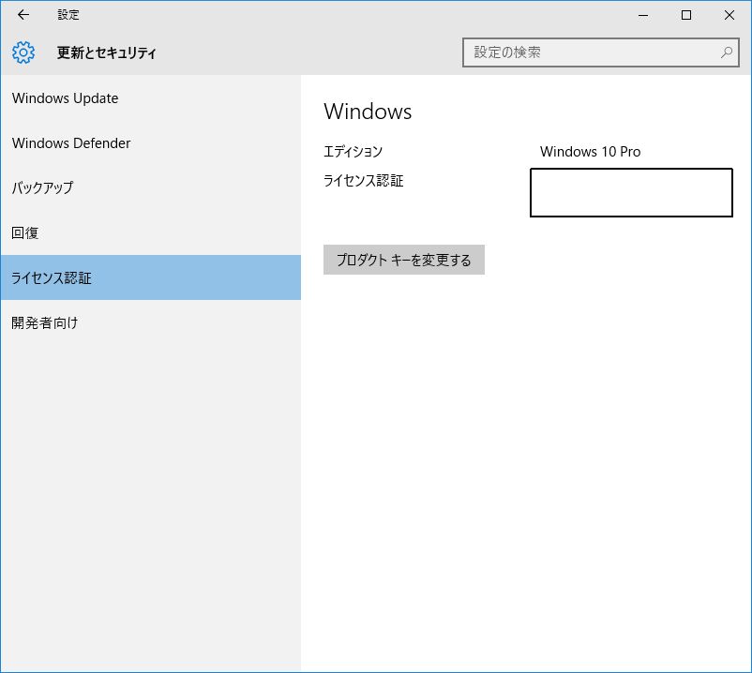Image resolution: width=752 pixels, height=673 pixels.
Task: Close the 設定 window
Action: 729,15
